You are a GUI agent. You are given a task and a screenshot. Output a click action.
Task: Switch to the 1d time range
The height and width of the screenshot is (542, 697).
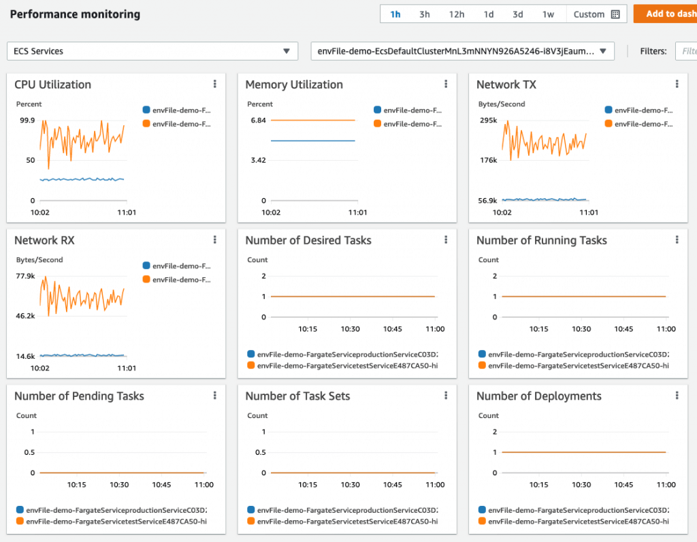[x=489, y=14]
